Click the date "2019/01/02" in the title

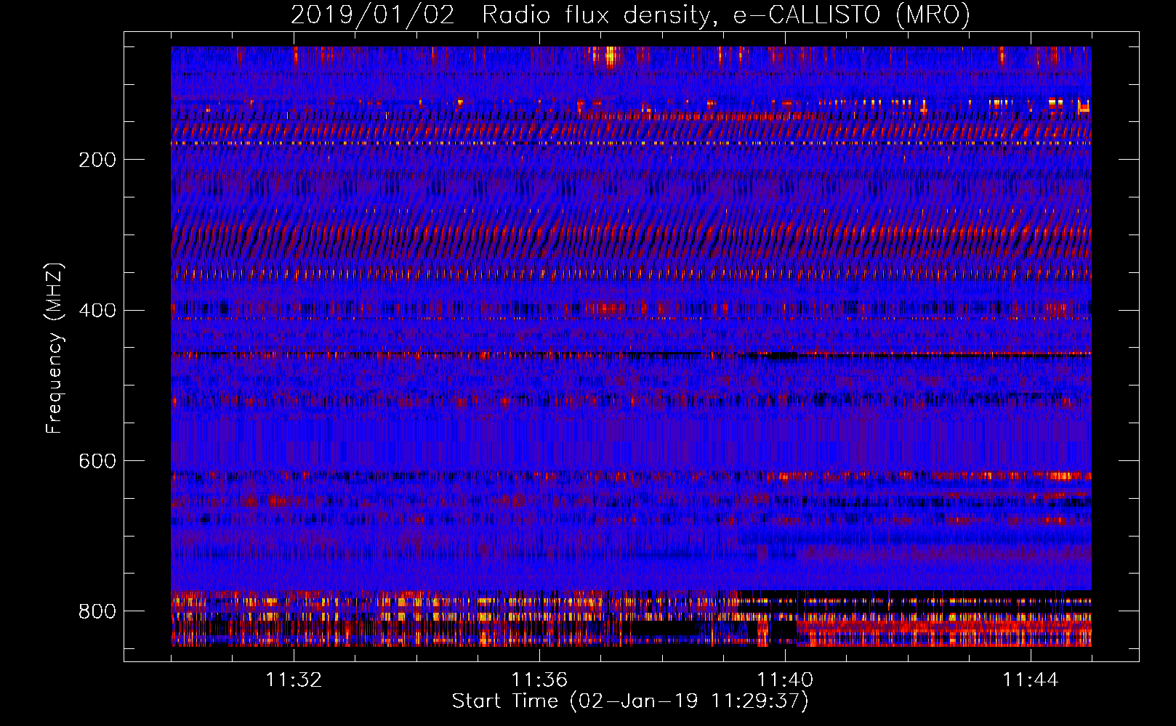373,15
